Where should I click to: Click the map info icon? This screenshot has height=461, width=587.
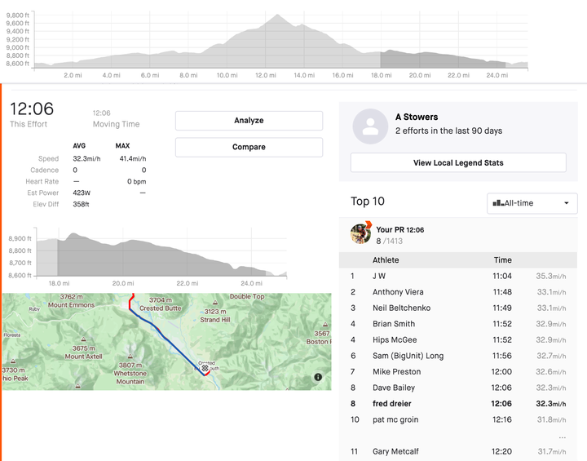point(318,377)
